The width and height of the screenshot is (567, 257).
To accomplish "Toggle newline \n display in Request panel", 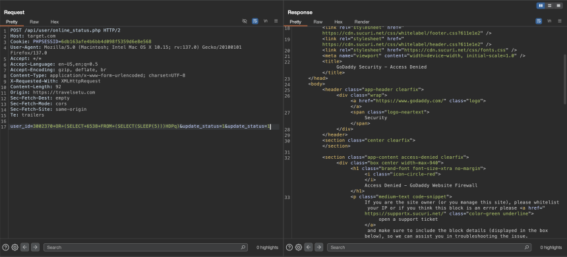I will pos(266,21).
